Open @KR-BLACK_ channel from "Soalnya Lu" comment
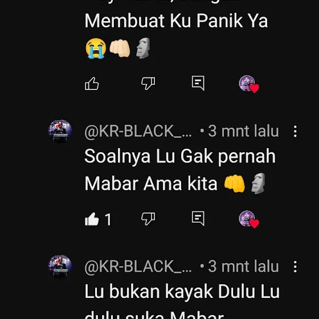319x319 pixels. 138,132
